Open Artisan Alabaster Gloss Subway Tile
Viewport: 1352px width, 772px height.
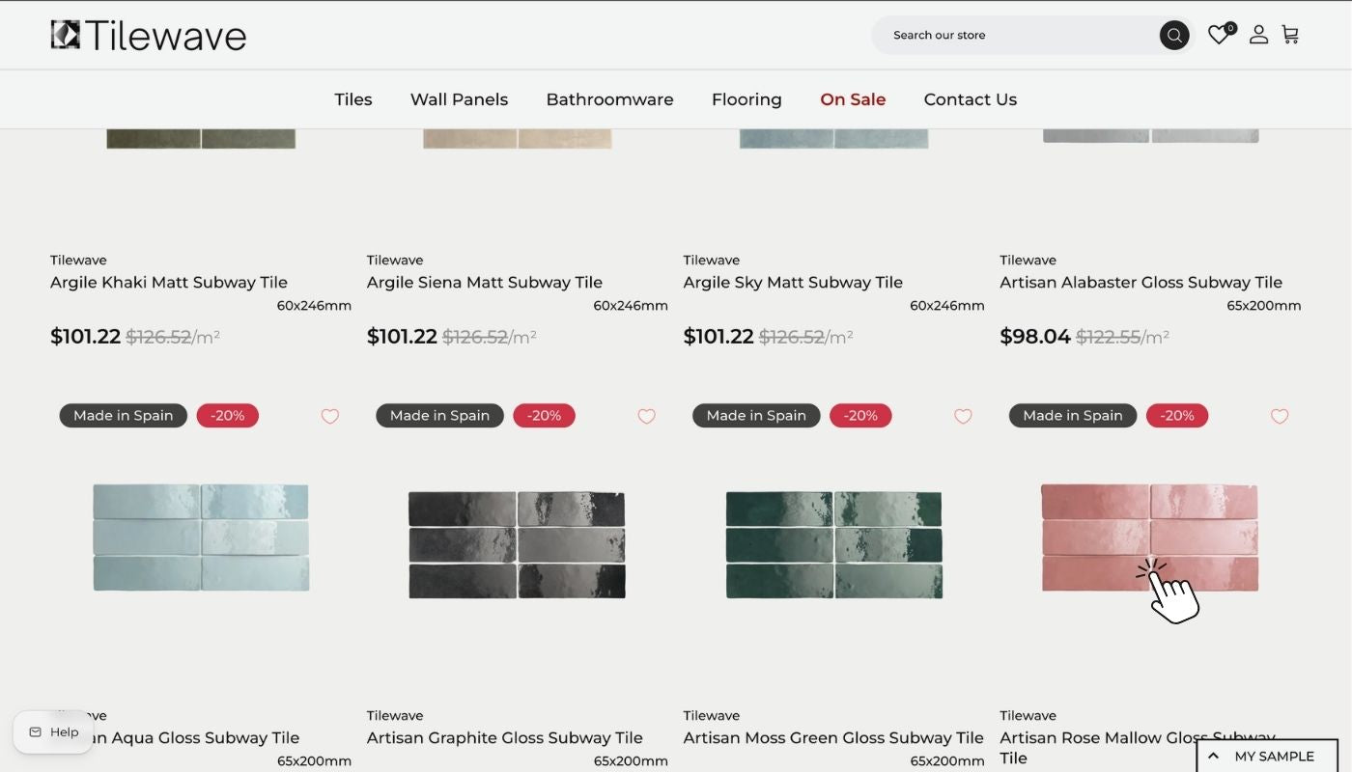(x=1141, y=283)
